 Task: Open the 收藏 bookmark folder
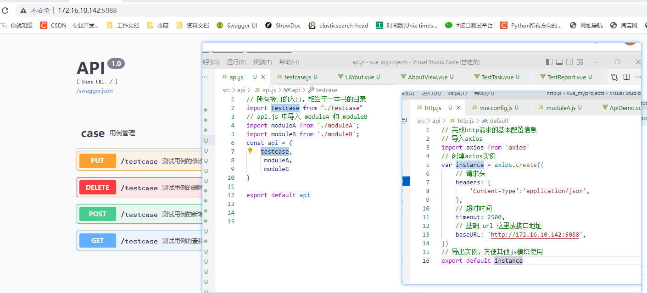158,26
